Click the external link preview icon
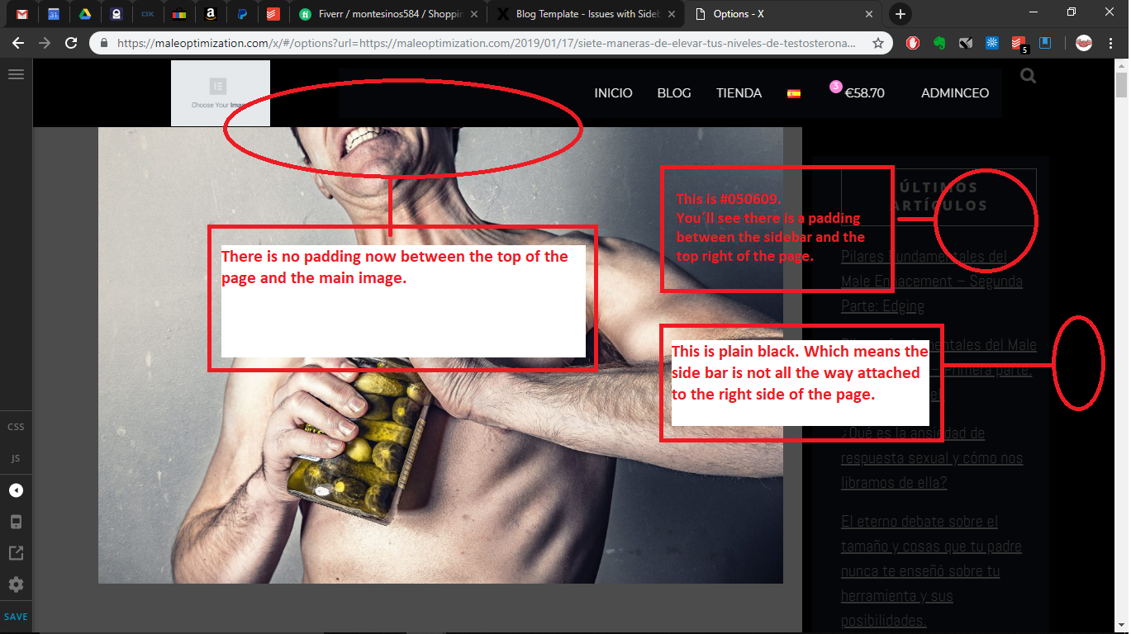This screenshot has width=1131, height=634. pyautogui.click(x=16, y=553)
